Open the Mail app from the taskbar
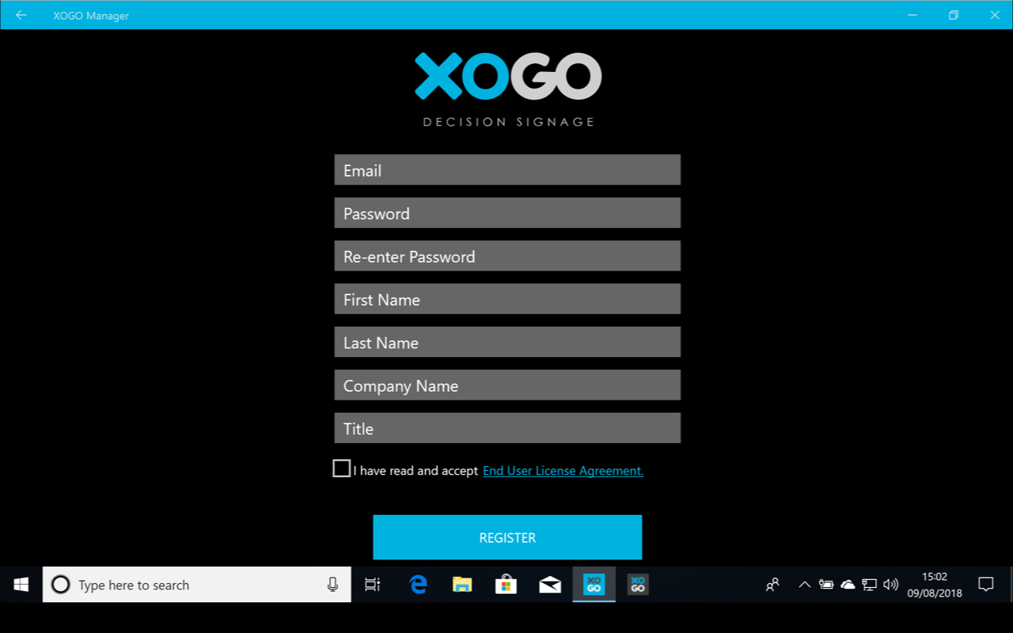Image resolution: width=1013 pixels, height=633 pixels. click(550, 585)
